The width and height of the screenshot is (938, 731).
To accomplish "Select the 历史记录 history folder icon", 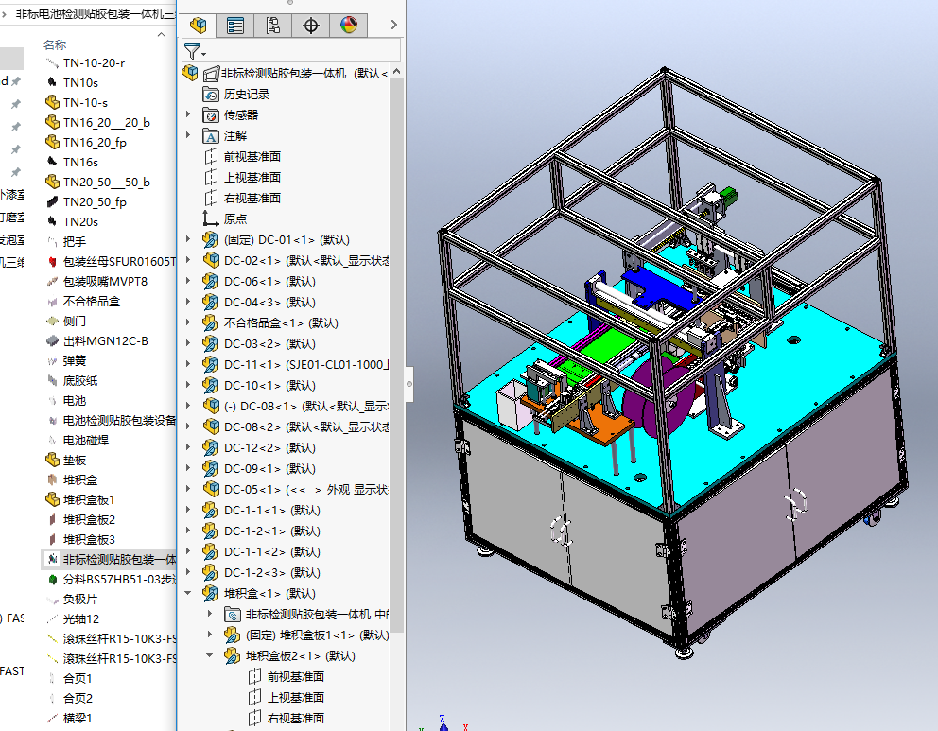I will [211, 95].
